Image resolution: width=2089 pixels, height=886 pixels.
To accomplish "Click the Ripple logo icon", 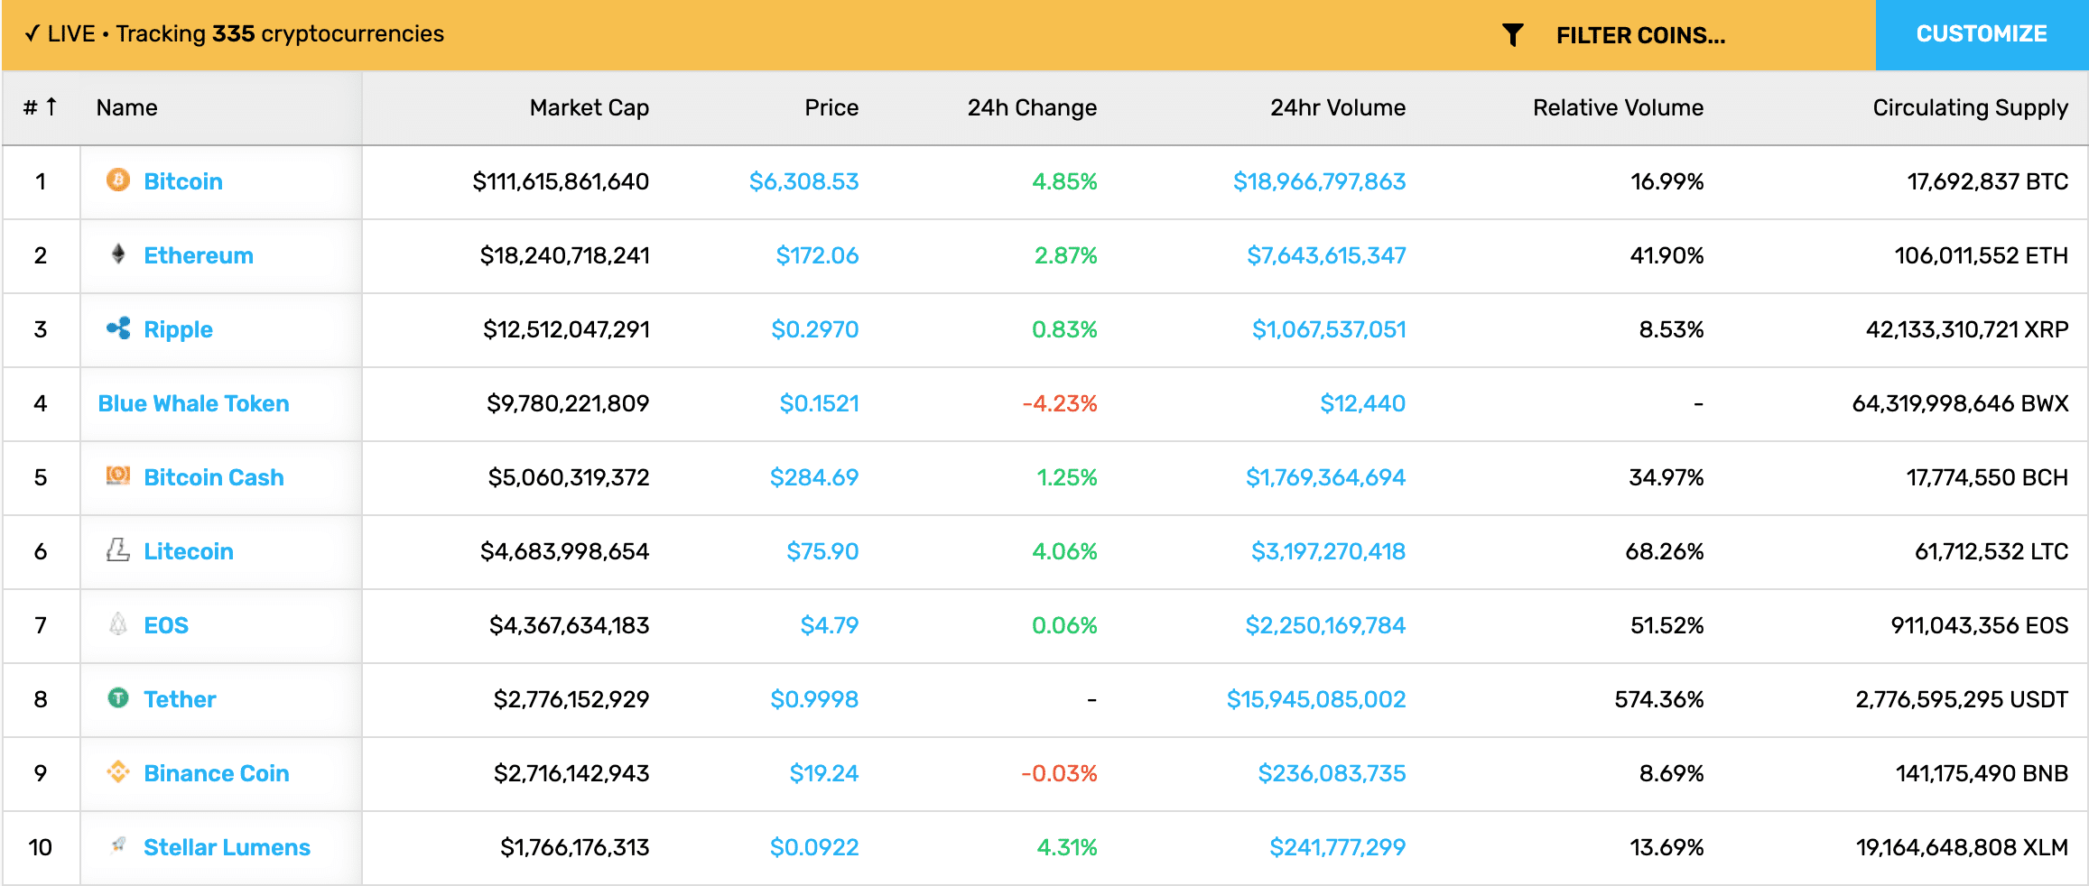I will click(x=118, y=328).
